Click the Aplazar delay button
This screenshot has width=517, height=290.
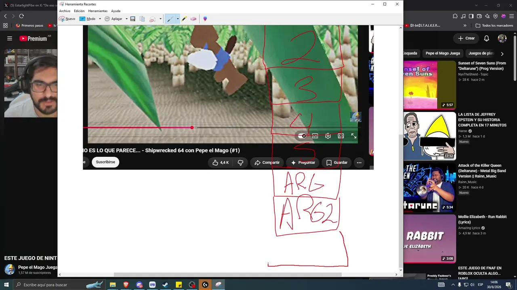[113, 19]
